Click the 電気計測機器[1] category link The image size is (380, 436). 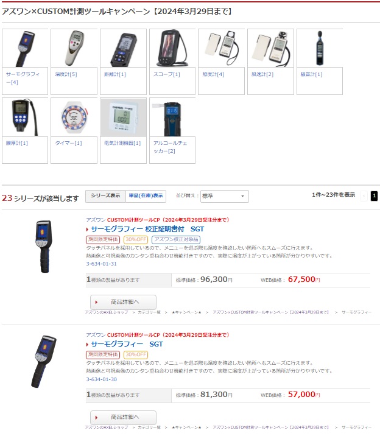122,143
